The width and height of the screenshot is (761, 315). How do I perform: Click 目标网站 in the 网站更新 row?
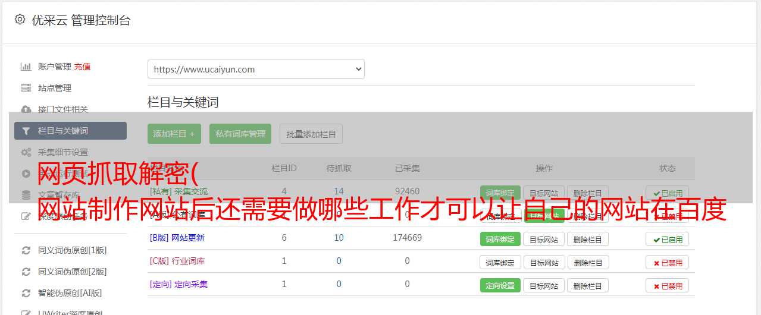coord(544,239)
